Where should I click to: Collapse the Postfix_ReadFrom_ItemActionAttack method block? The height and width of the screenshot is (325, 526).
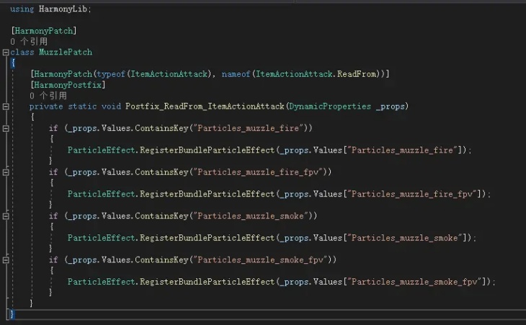[6, 106]
